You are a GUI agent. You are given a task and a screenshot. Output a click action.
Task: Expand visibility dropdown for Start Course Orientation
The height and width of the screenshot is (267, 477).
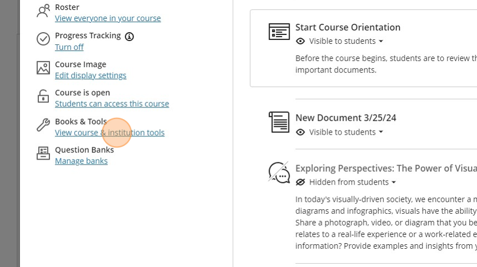tap(380, 42)
